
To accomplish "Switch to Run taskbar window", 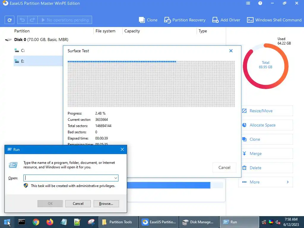I will 240,222.
